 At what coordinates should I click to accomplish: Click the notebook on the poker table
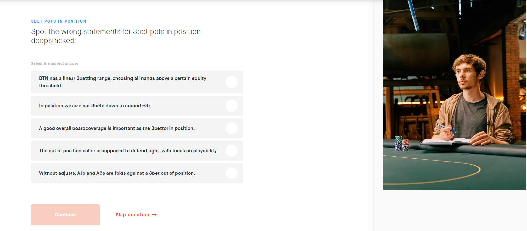point(445,142)
